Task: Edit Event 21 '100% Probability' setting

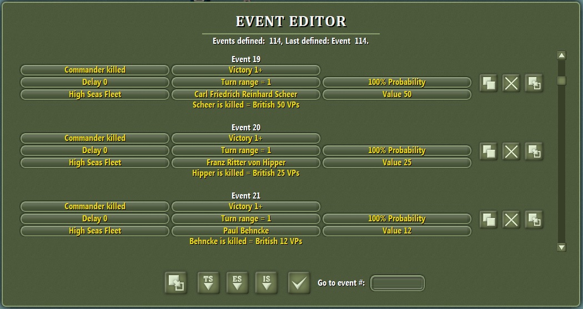Action: tap(397, 219)
